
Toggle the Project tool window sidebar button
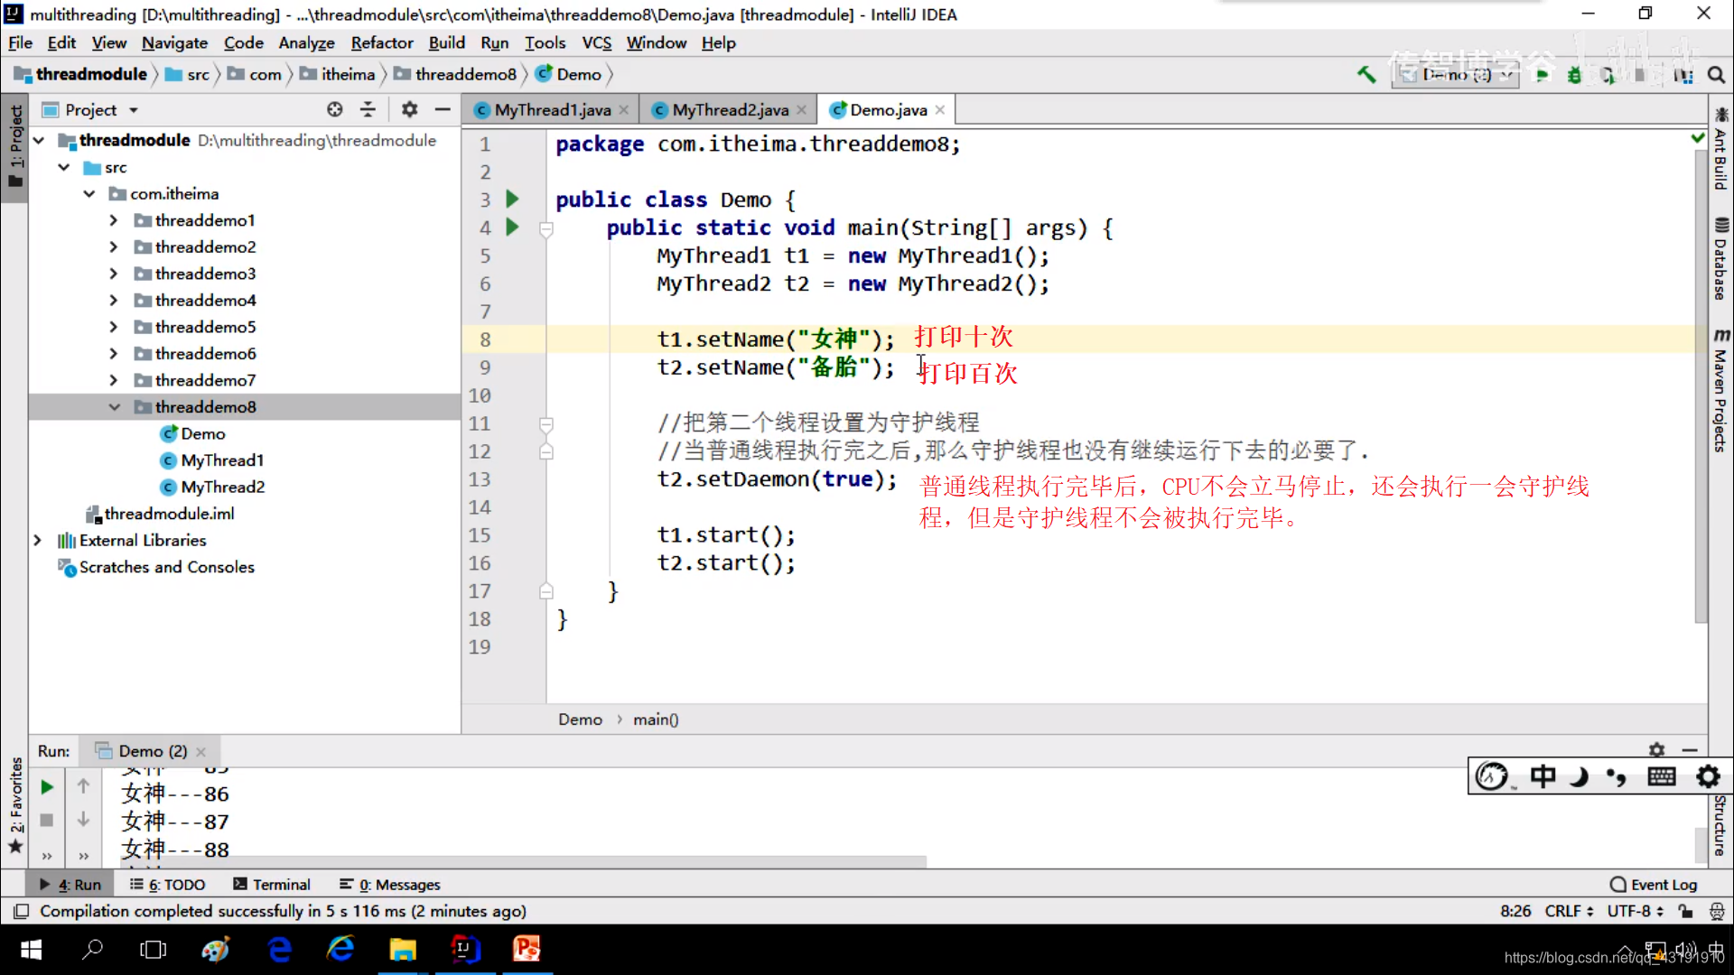click(15, 144)
